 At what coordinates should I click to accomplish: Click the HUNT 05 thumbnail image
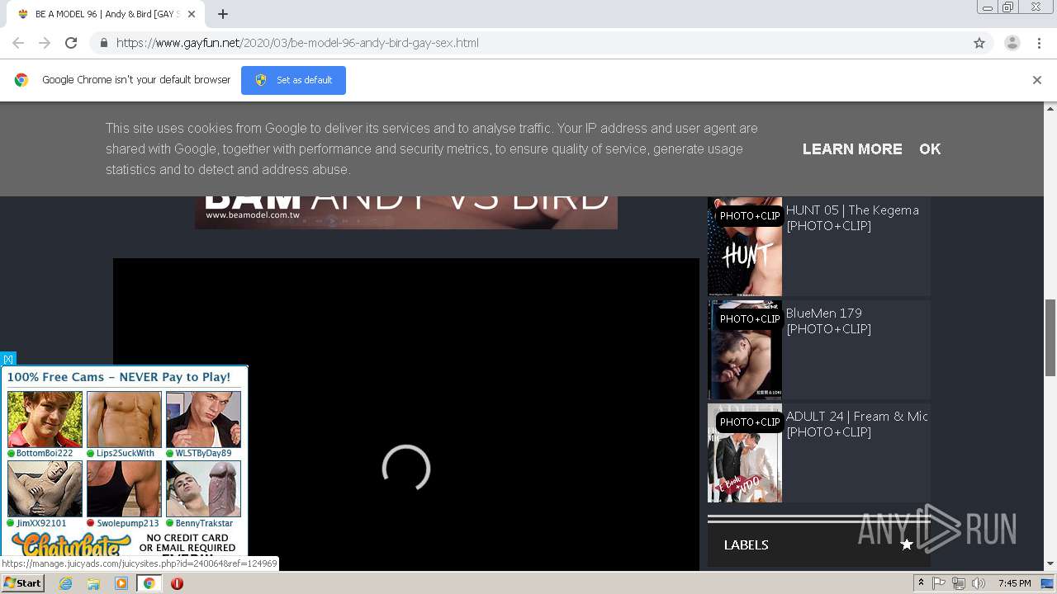point(745,246)
